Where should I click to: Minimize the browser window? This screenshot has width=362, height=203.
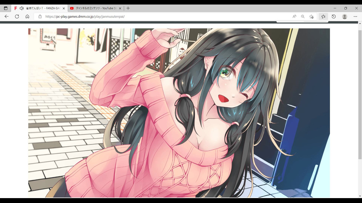point(335,8)
